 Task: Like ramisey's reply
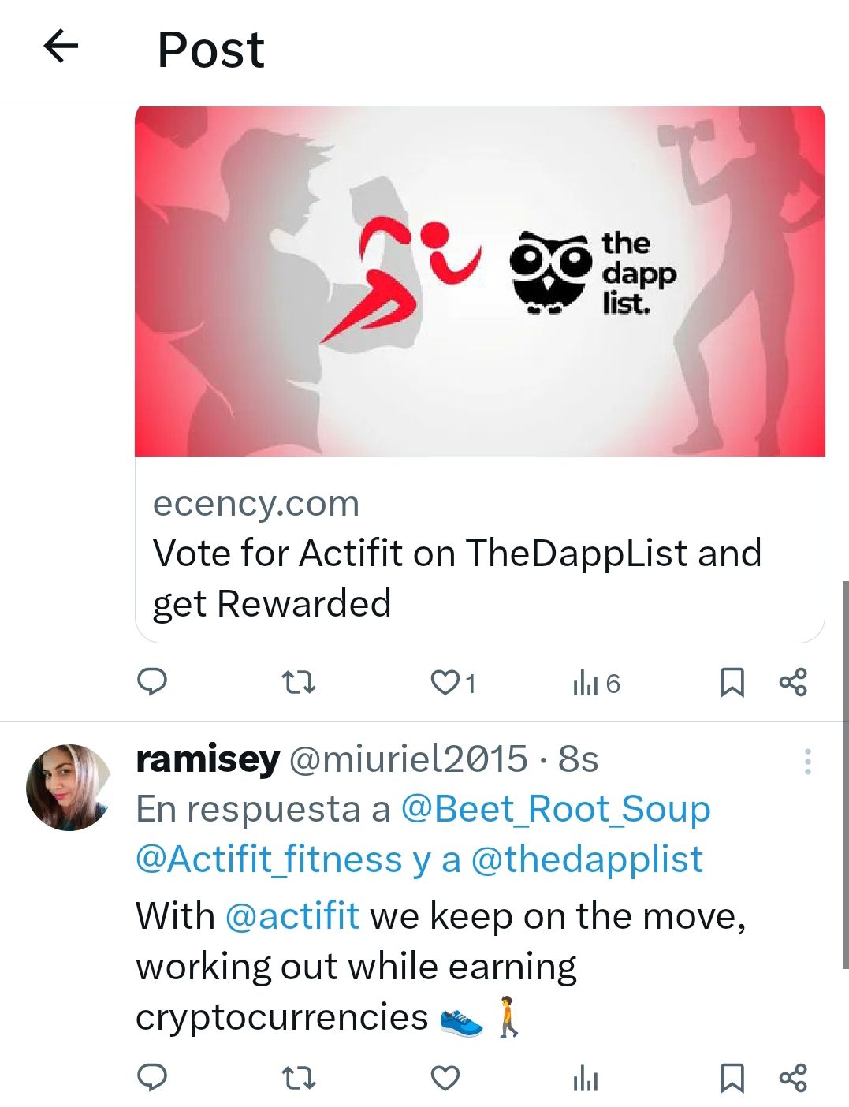click(445, 1078)
